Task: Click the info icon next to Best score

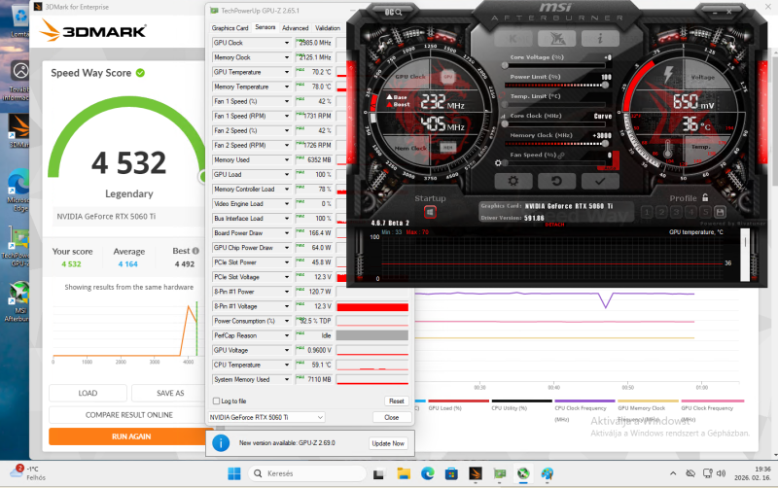Action: (195, 251)
